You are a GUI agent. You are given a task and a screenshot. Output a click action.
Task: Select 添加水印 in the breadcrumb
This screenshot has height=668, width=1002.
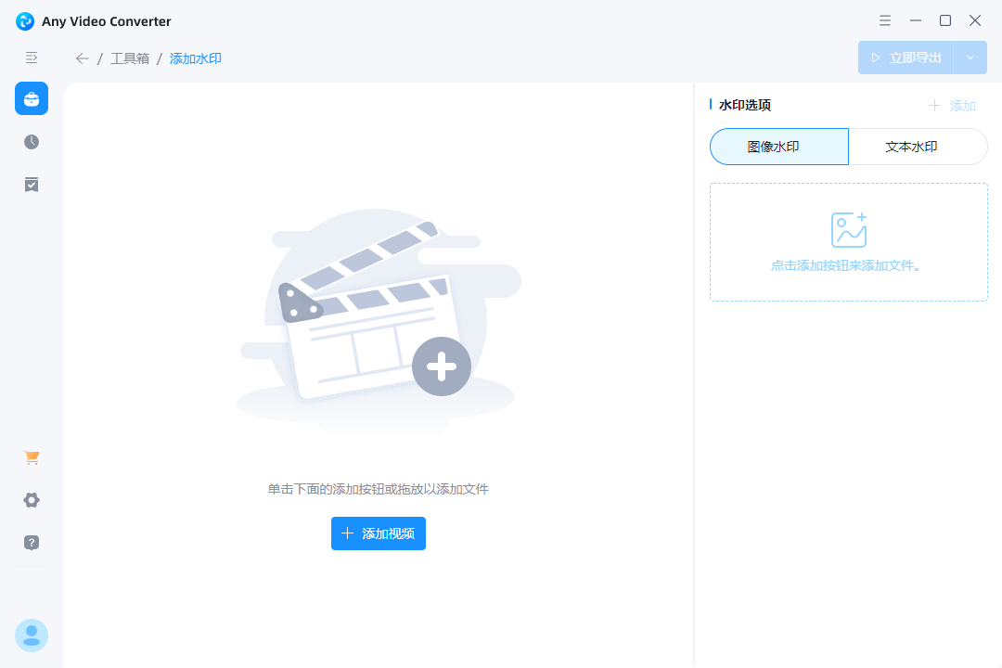tap(195, 58)
